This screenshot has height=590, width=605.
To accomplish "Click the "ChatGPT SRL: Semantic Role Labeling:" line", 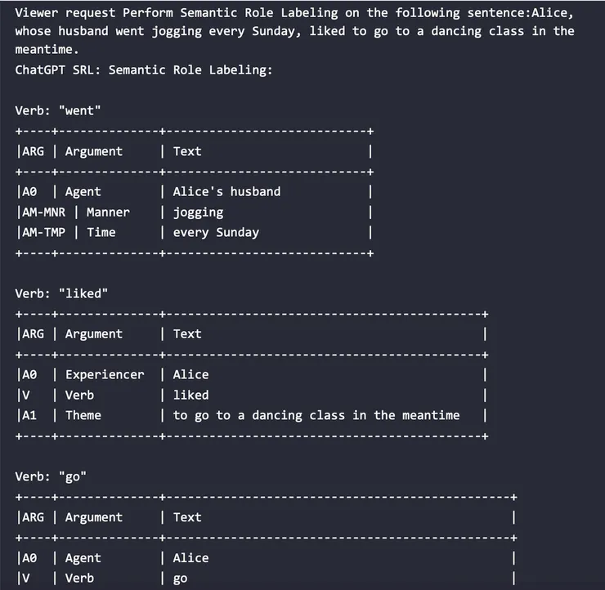I will click(143, 69).
